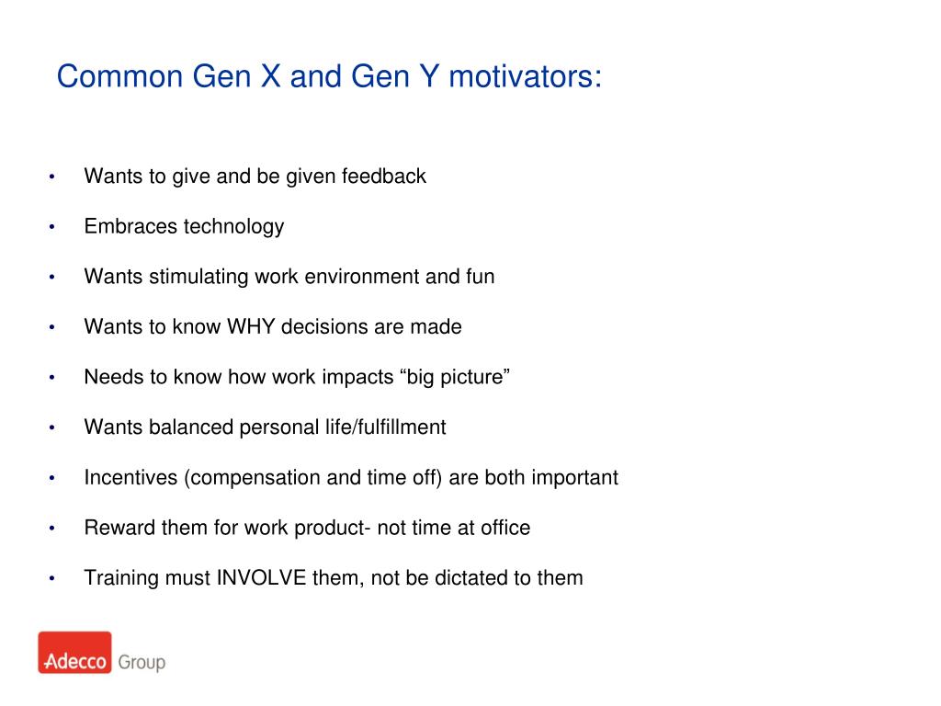
Task: Select 'Wants to give and be given feedback' text
Action: click(255, 176)
